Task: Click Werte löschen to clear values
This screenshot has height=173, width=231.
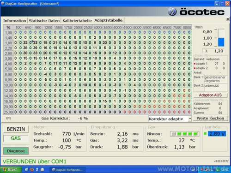Action: [210, 118]
